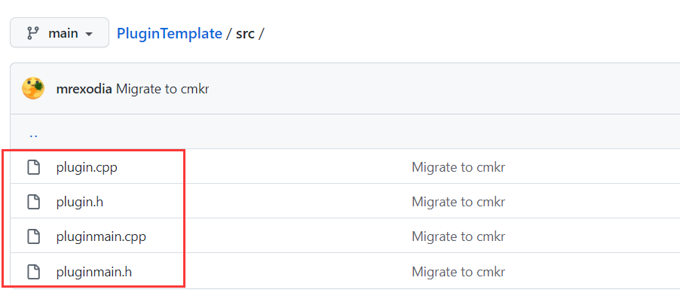This screenshot has height=308, width=680.
Task: Click the file icon next to pluginmain.h
Action: pyautogui.click(x=33, y=272)
